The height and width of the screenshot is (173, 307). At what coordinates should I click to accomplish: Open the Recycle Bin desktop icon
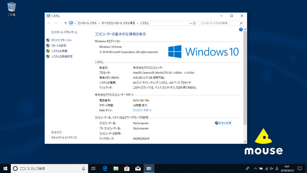point(12,9)
